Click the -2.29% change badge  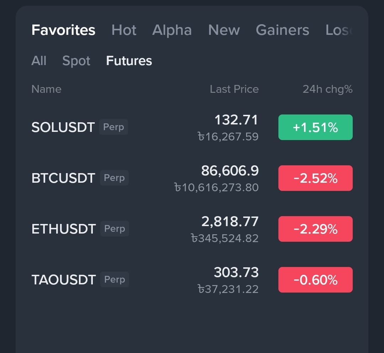(315, 229)
